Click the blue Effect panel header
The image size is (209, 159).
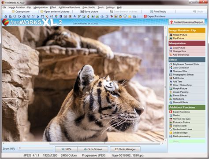187,60
